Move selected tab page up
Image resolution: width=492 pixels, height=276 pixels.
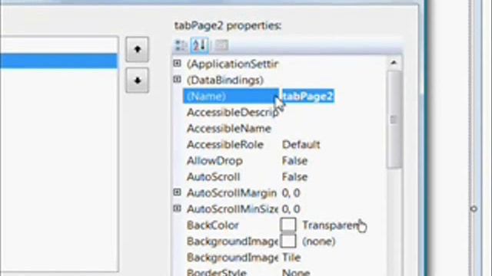[x=137, y=49]
